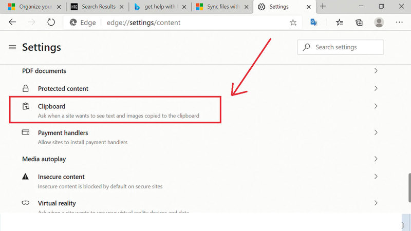
Task: Switch to the Sync files tab
Action: (x=220, y=7)
